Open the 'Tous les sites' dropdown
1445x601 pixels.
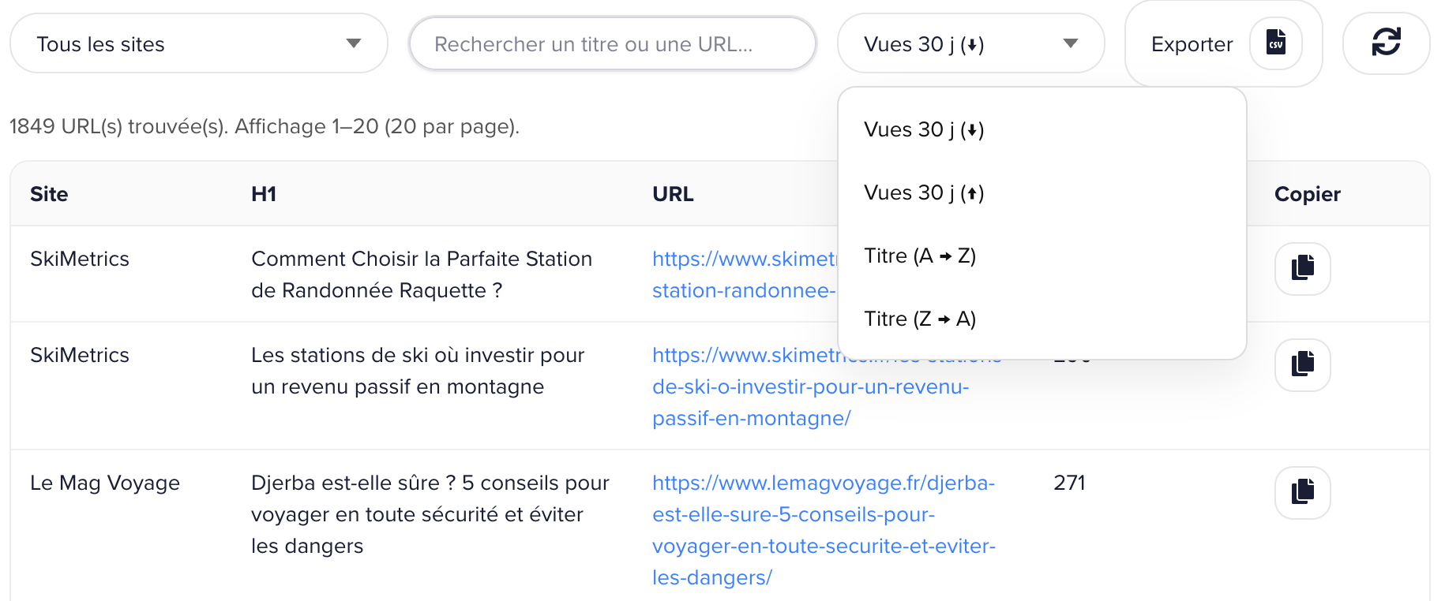197,44
